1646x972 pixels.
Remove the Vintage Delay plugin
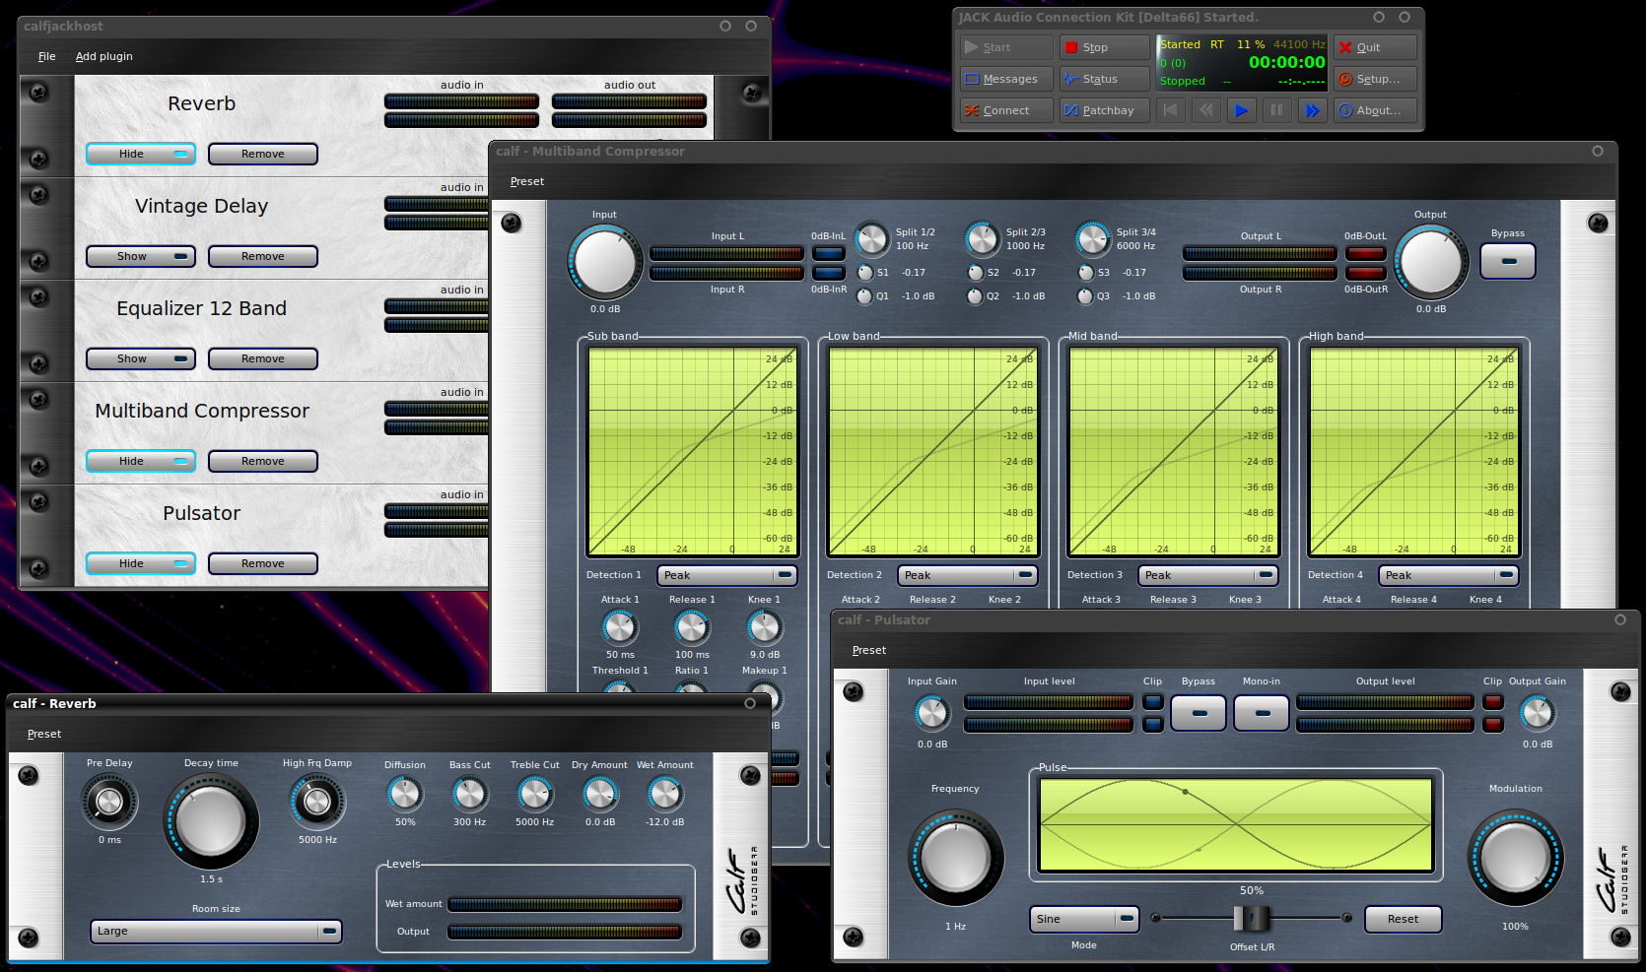coord(262,256)
